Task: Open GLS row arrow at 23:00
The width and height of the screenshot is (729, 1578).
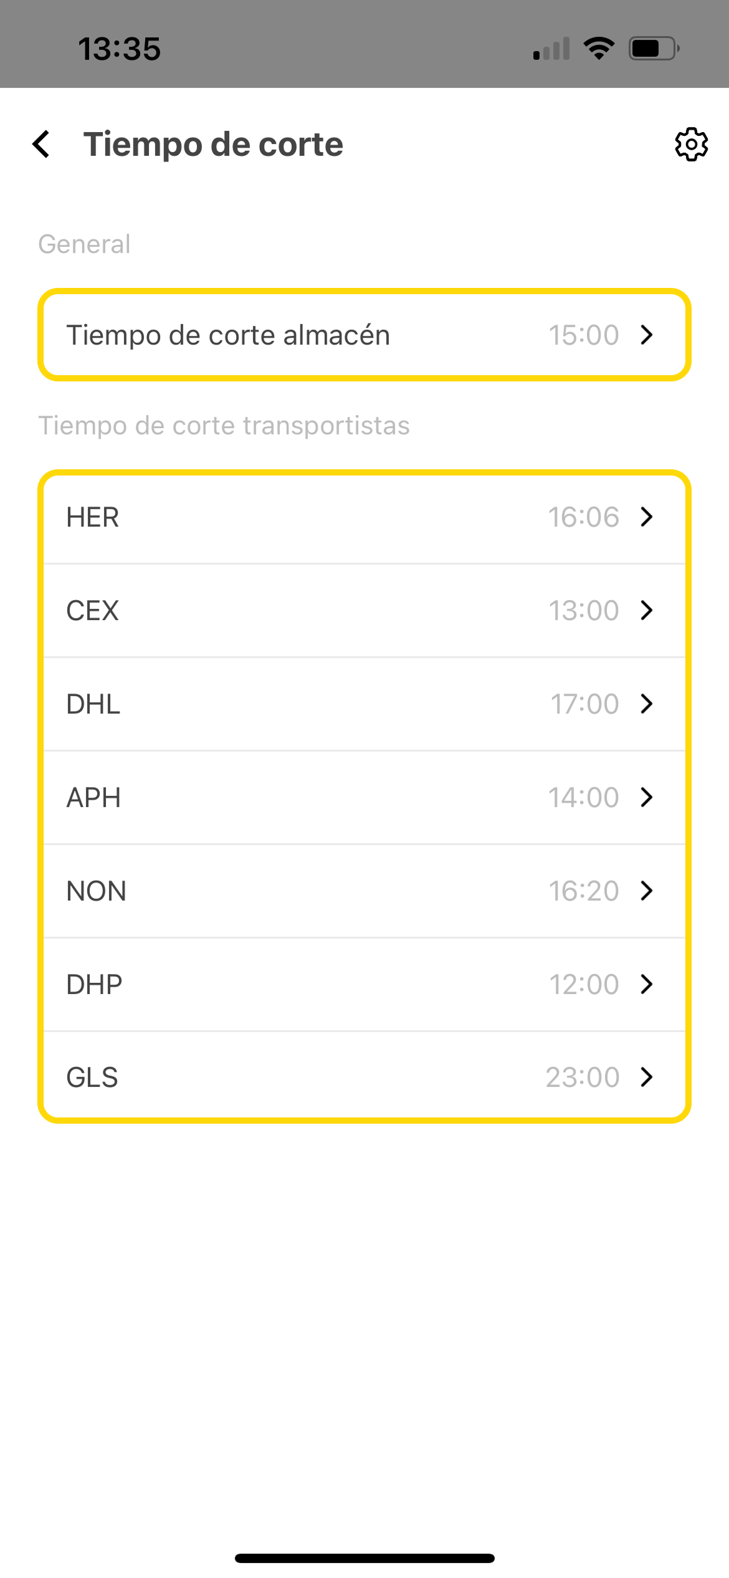Action: 647,1077
